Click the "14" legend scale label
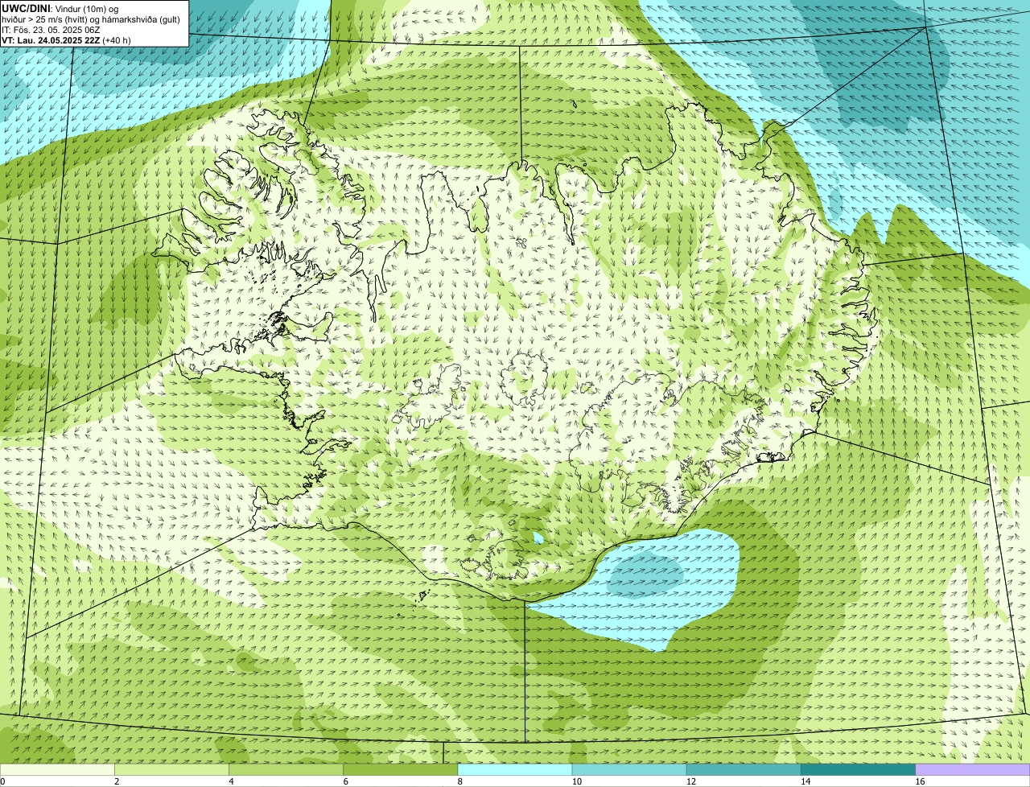Image resolution: width=1030 pixels, height=787 pixels. click(805, 781)
